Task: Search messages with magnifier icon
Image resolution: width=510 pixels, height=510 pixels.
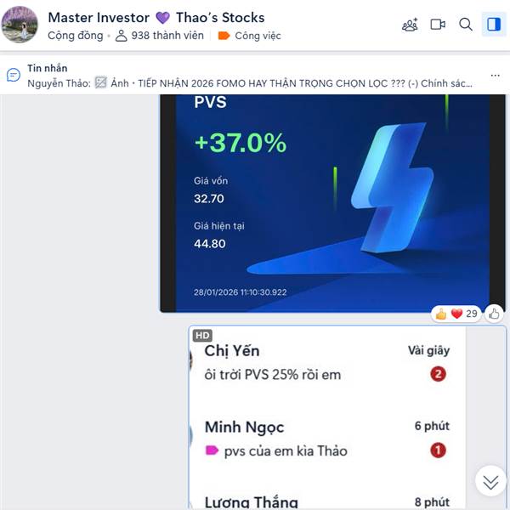Action: (466, 25)
